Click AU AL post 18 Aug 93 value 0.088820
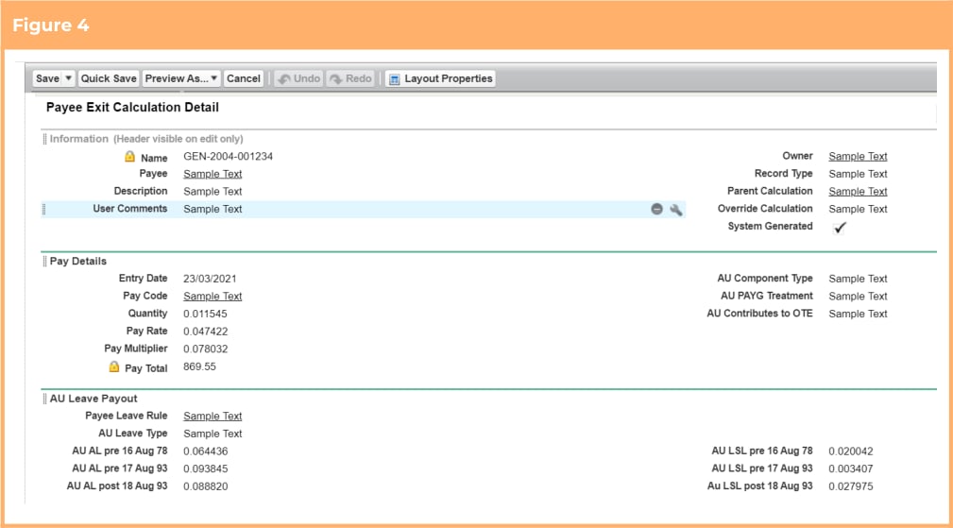The image size is (953, 528). pyautogui.click(x=206, y=486)
